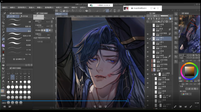Click the video rewind button
Viewport: 201px width, 112px height.
click(95, 107)
